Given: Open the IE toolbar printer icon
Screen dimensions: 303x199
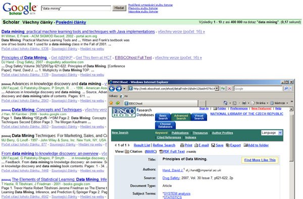Looking at the screenshot, I should (x=244, y=103).
